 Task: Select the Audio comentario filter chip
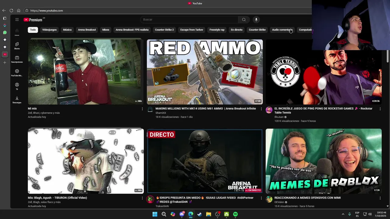click(x=282, y=30)
